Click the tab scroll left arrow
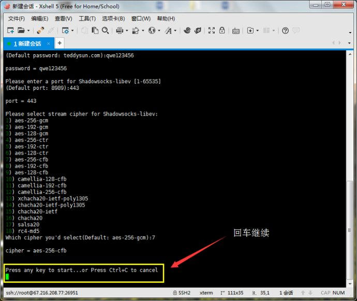357x301 pixels. coord(334,43)
